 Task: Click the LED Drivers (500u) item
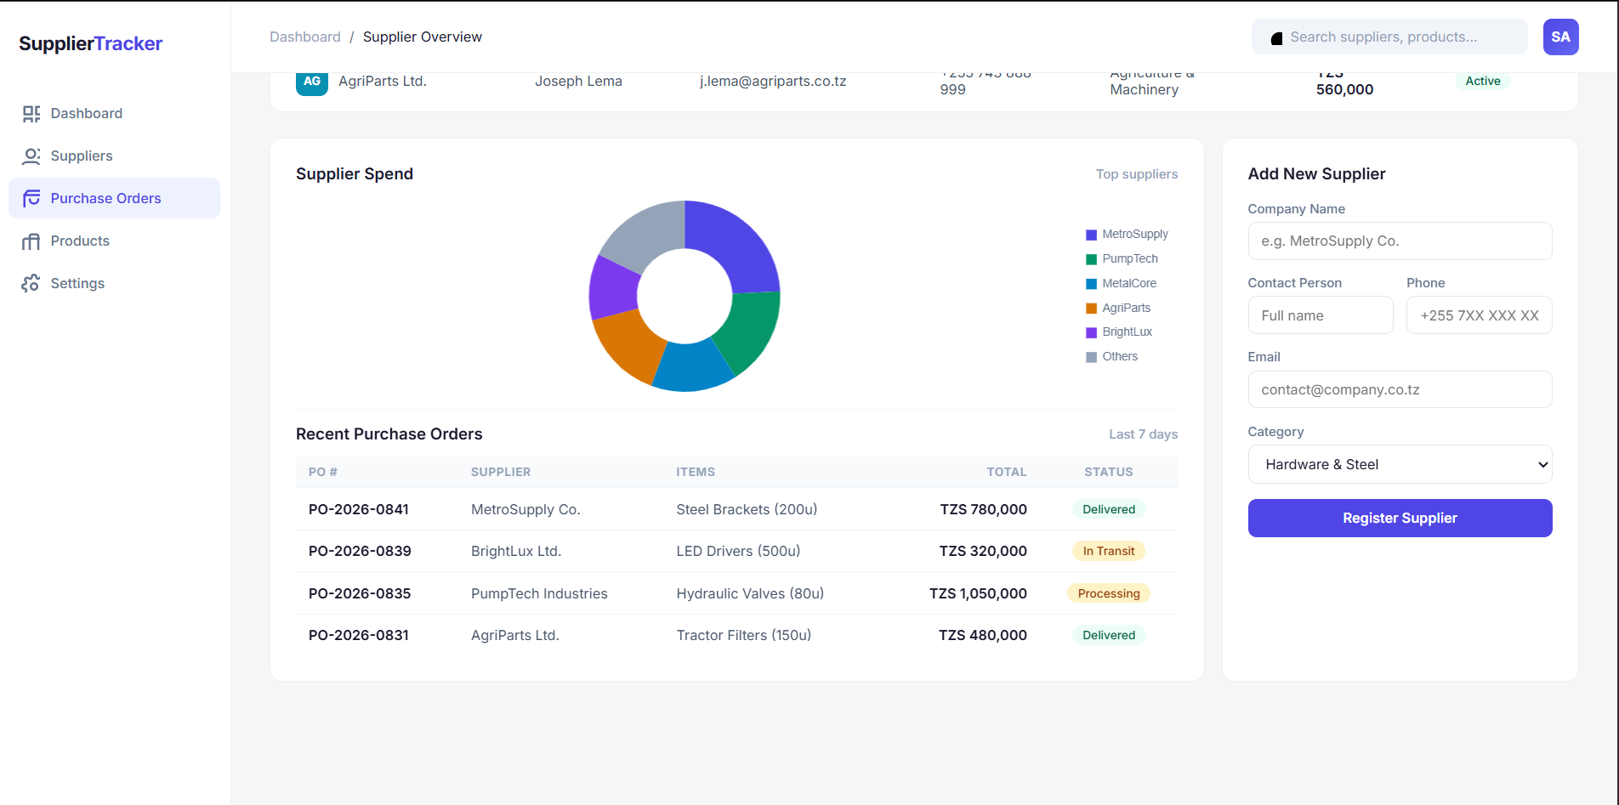click(738, 551)
